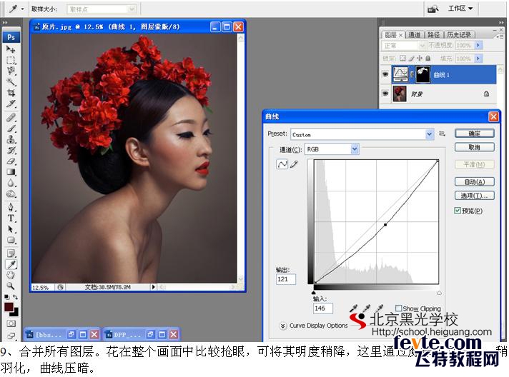509x377 pixels.
Task: Select the Clone Stamp tool
Action: pyautogui.click(x=11, y=139)
